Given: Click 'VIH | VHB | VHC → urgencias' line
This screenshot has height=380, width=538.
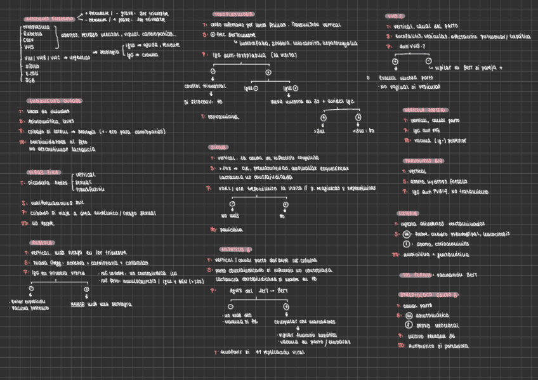Looking at the screenshot, I should pyautogui.click(x=57, y=58).
